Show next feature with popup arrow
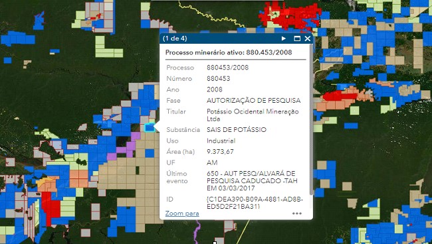The width and height of the screenshot is (432, 244). pos(284,38)
